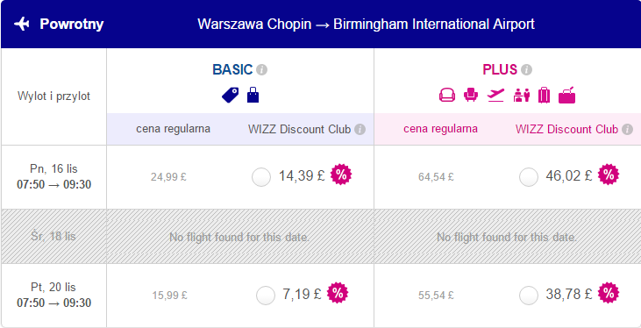Click the PLUS flight change airplane icon
This screenshot has height=328, width=641.
pyautogui.click(x=495, y=96)
